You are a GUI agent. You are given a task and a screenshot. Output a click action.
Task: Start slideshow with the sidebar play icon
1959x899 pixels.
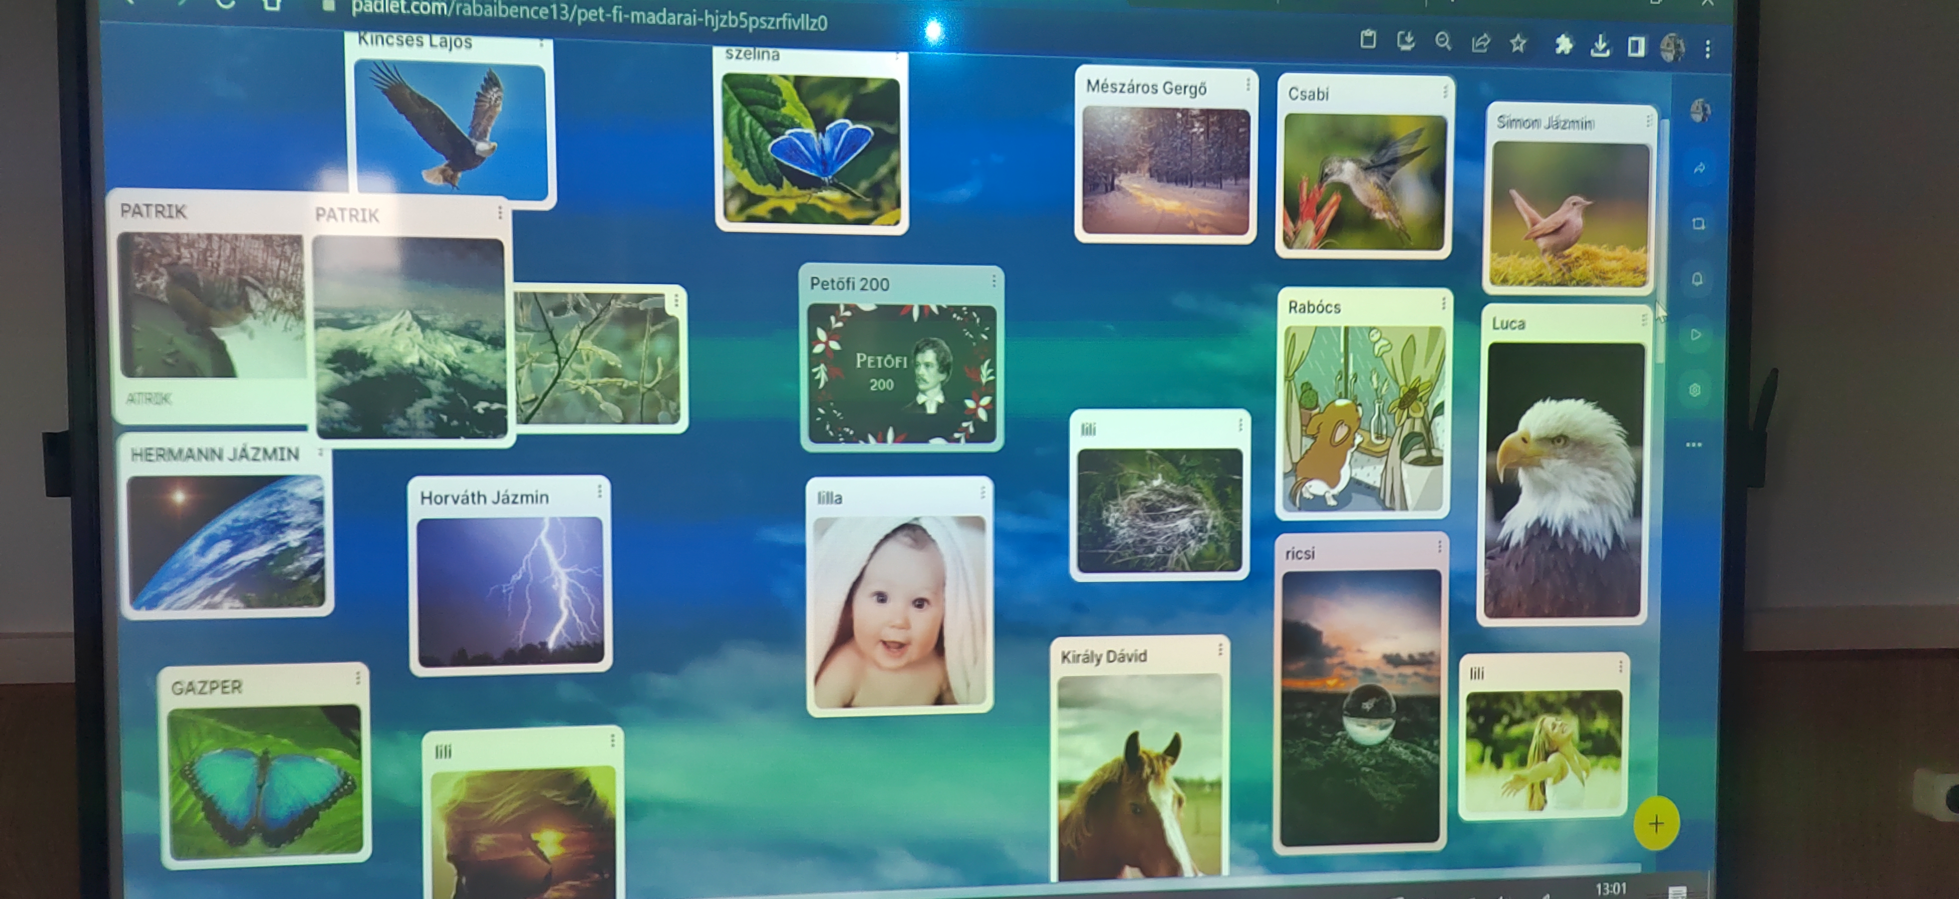(x=1696, y=335)
